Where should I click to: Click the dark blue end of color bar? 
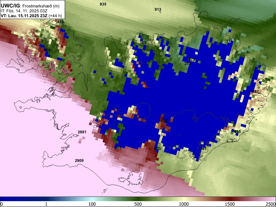tap(11, 199)
